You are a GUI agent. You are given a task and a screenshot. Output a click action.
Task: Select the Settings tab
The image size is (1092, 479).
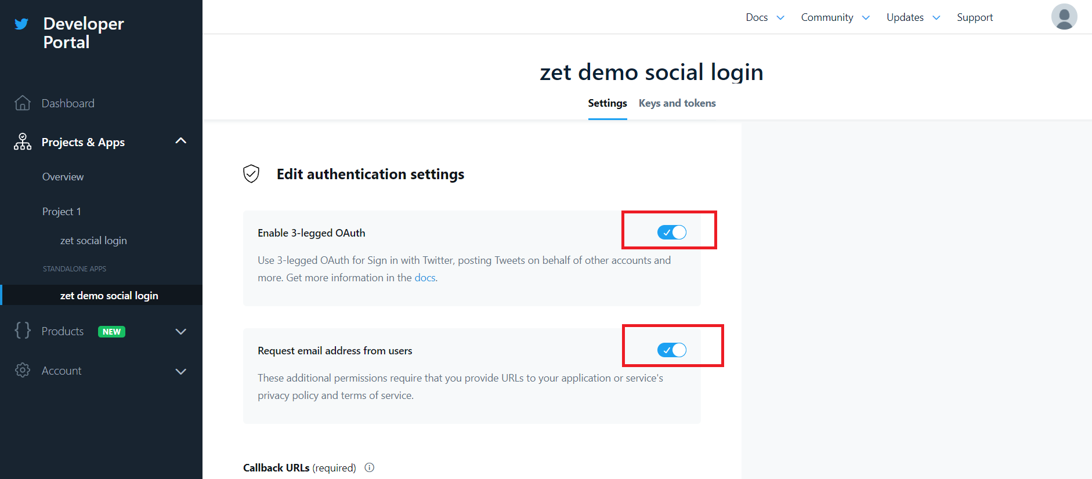607,103
